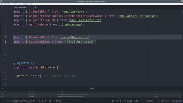Click the 'rxjs/Subscription' import path
Viewport: 183px width, 103px height.
pos(80,42)
